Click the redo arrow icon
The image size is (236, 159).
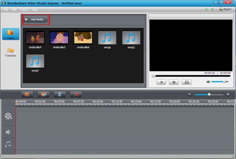(x=212, y=9)
